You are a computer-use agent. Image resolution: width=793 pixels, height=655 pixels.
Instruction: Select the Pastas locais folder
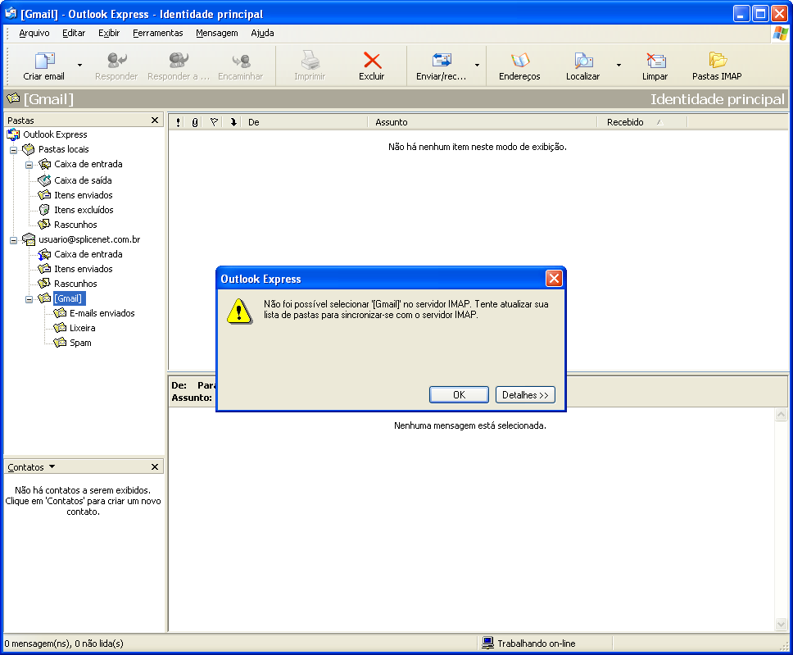click(64, 149)
